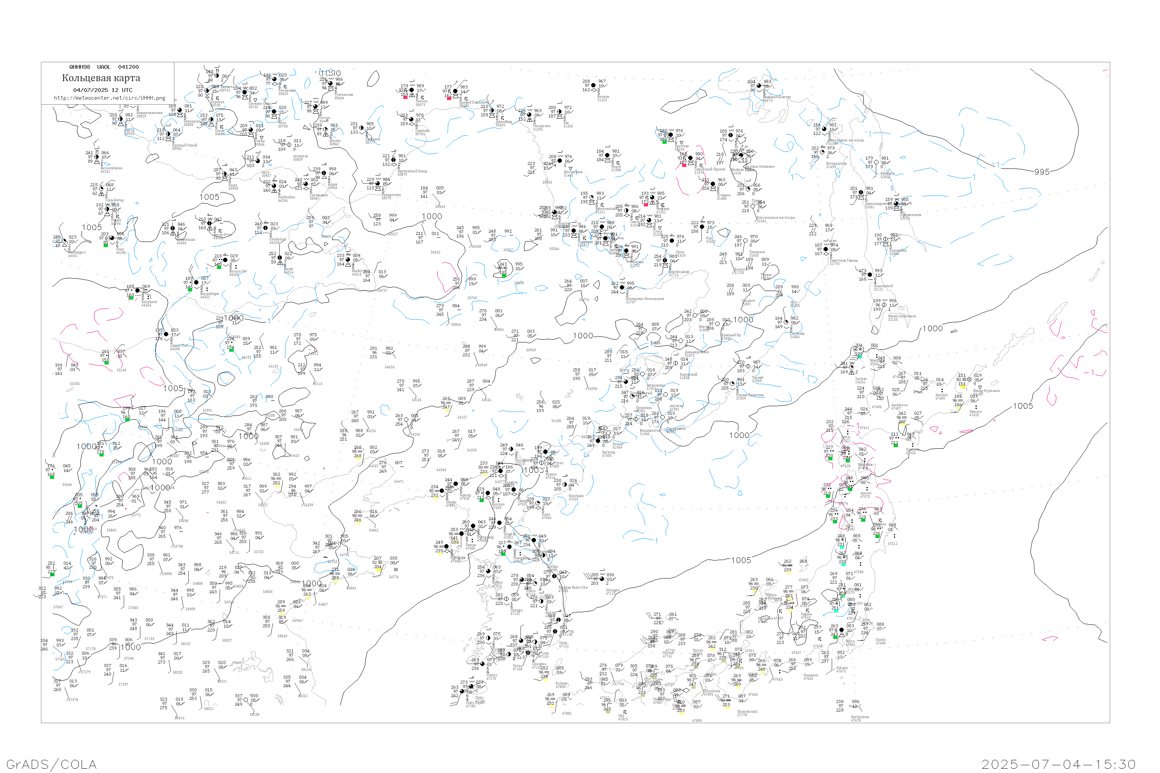
Task: Click the Красный Чикой station cloud-cover circle
Action: point(168,134)
